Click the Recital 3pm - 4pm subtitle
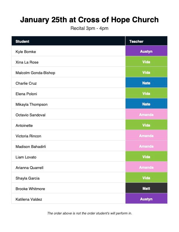 [x=89, y=28]
